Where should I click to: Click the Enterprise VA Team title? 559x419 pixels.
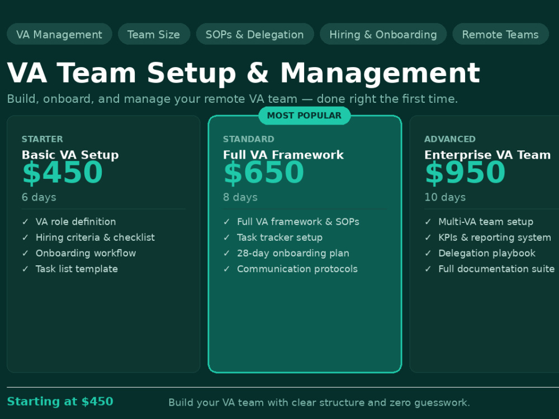point(487,155)
